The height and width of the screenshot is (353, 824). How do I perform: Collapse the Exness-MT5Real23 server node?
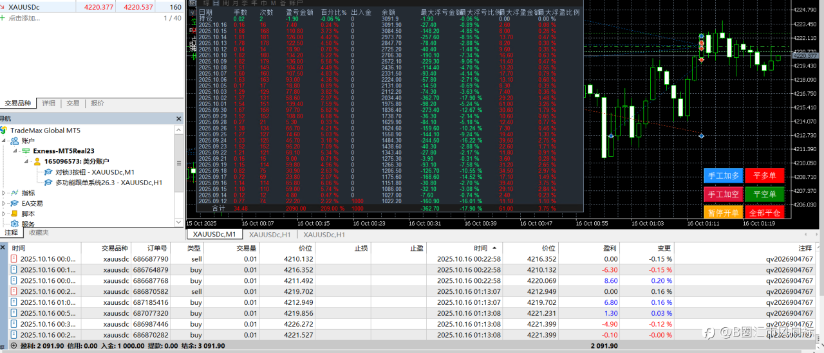point(15,152)
